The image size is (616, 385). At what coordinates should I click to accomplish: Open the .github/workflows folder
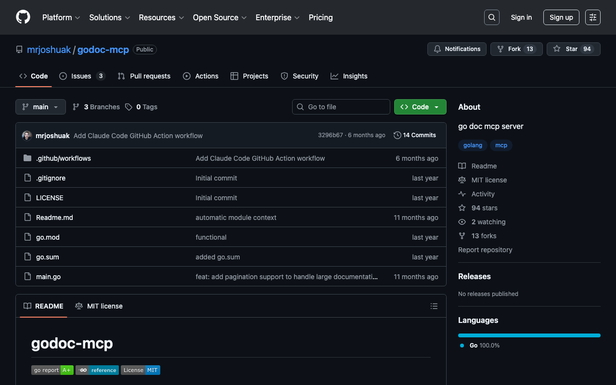pyautogui.click(x=63, y=158)
